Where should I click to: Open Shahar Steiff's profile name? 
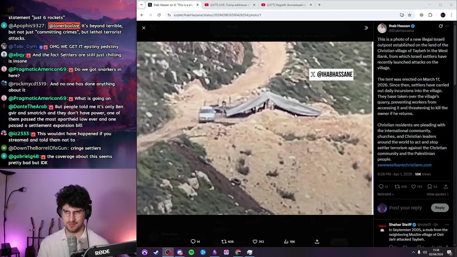[400, 225]
